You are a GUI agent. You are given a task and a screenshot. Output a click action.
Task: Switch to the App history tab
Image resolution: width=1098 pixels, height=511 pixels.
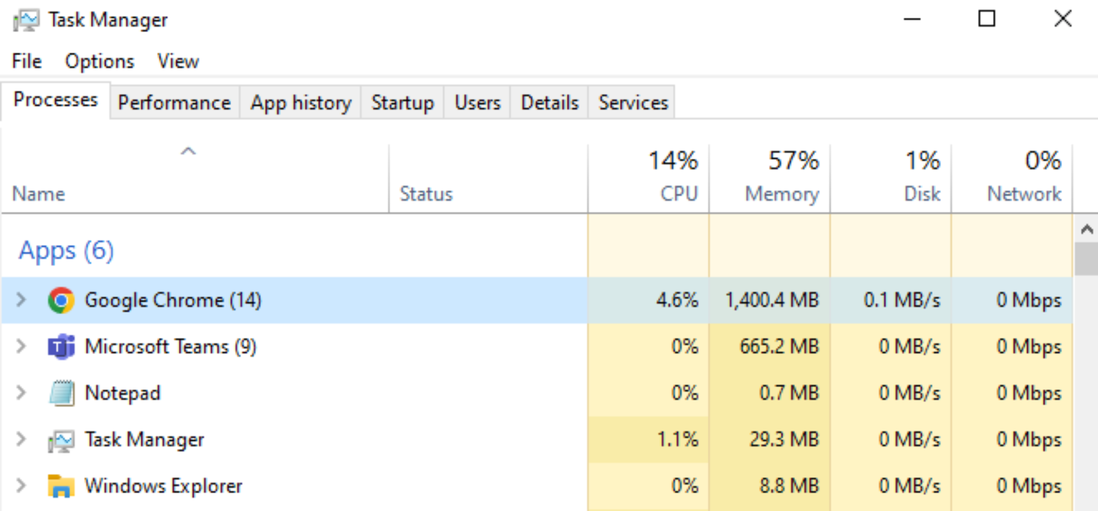(301, 102)
